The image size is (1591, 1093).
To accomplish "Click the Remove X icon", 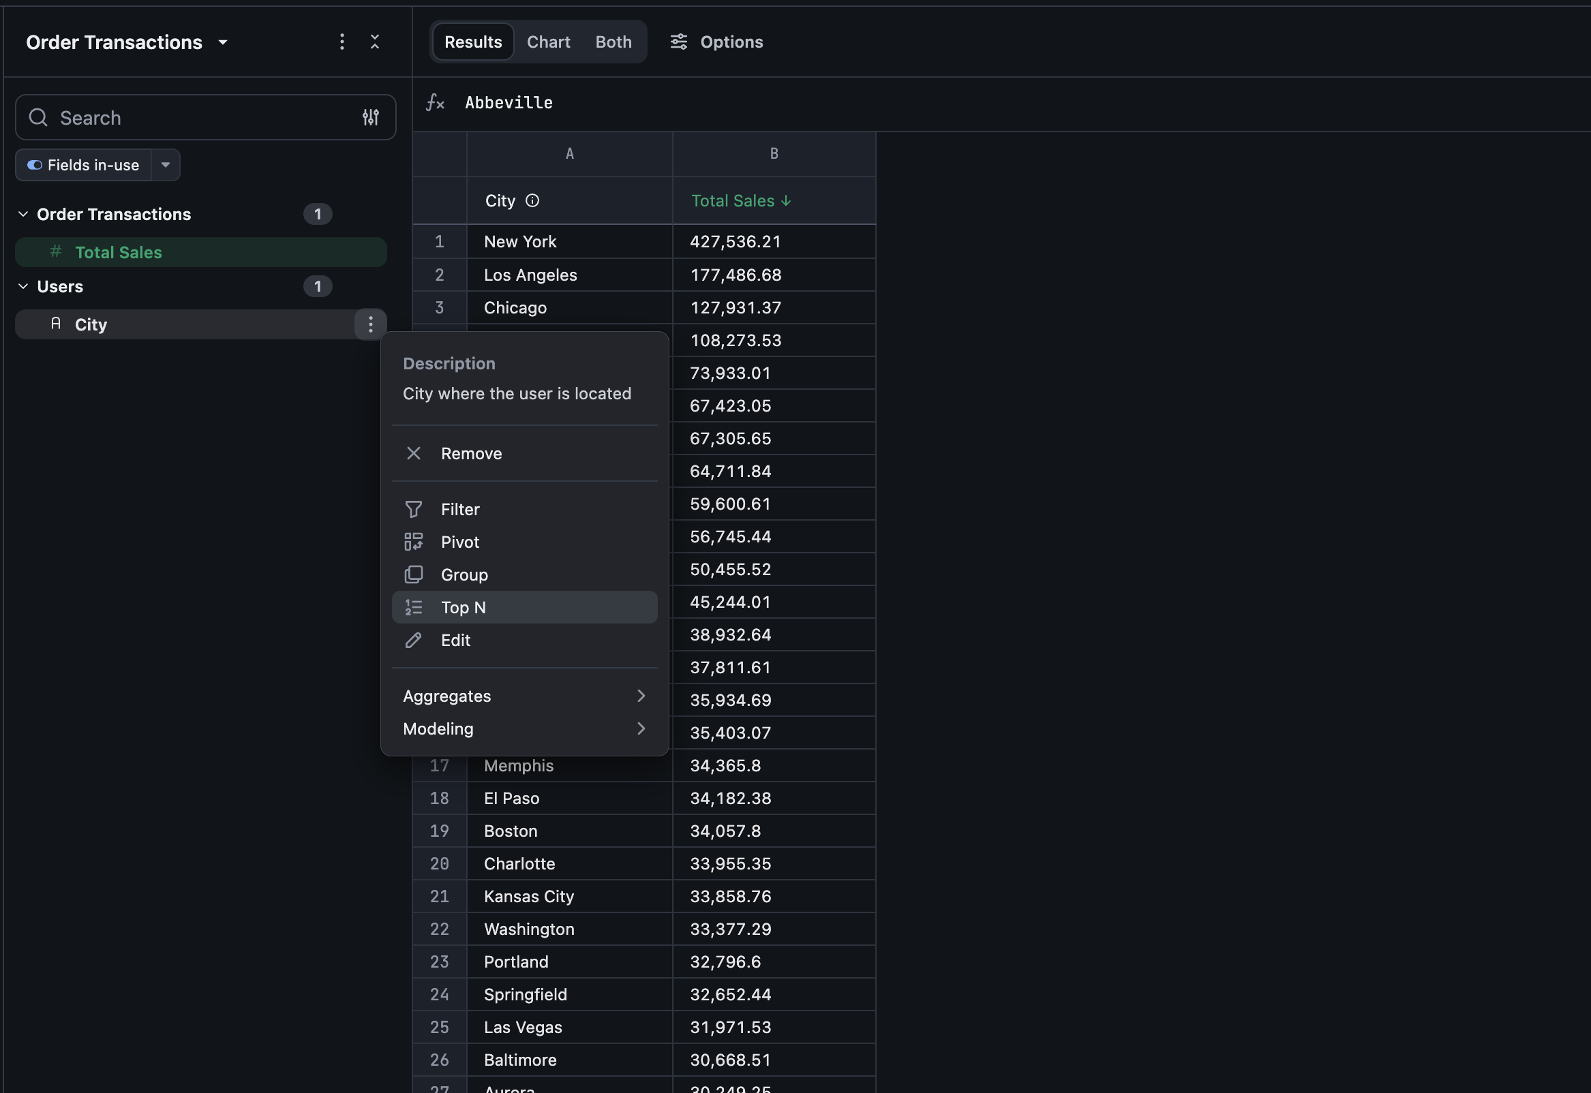I will pos(414,453).
